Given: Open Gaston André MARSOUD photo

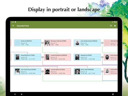Looking at the screenshot, I should [77, 71].
